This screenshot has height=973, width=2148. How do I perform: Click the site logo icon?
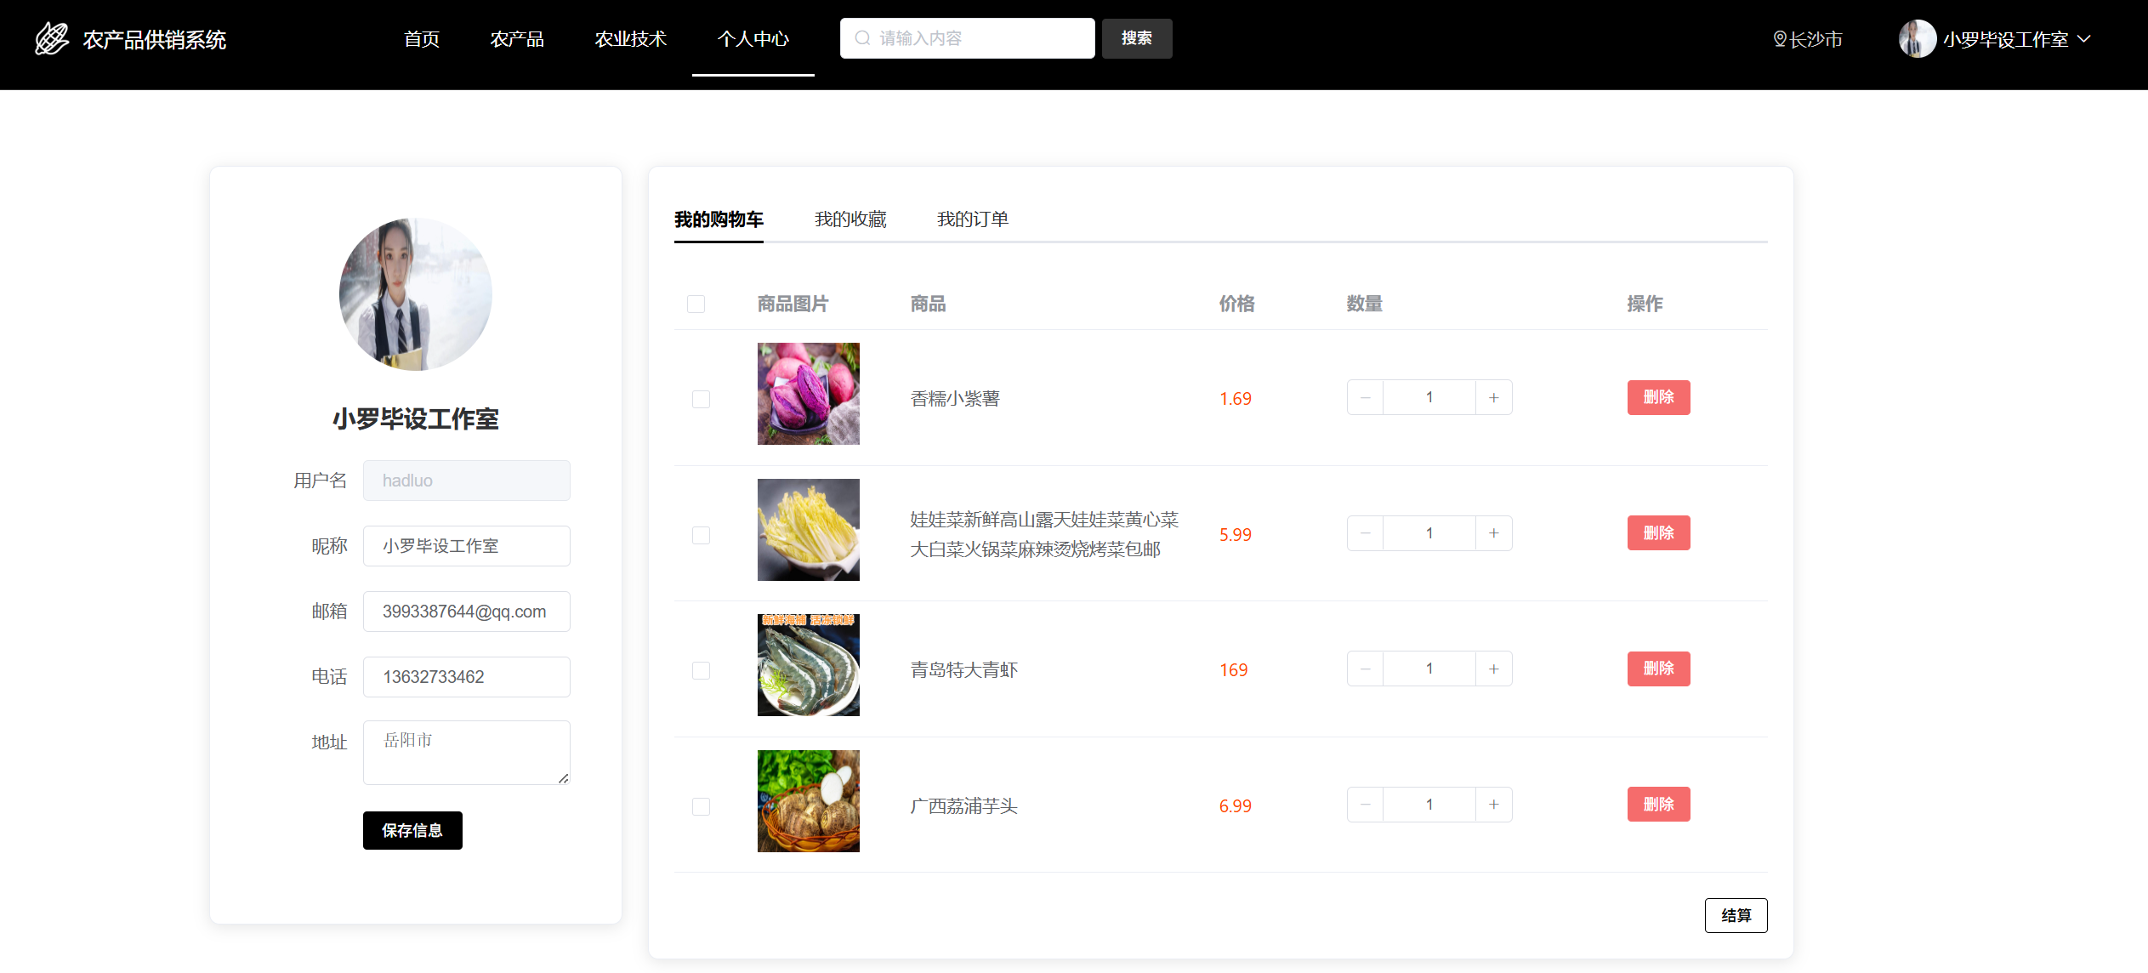tap(52, 38)
